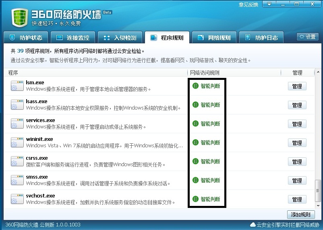The height and width of the screenshot is (230, 323).
Task: Click 云安全引擎实时拦截网络威胁 status text
Action: (x=288, y=225)
